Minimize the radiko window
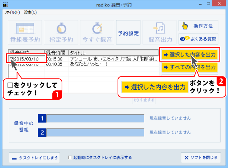The width and height of the screenshot is (228, 168). [200, 4]
